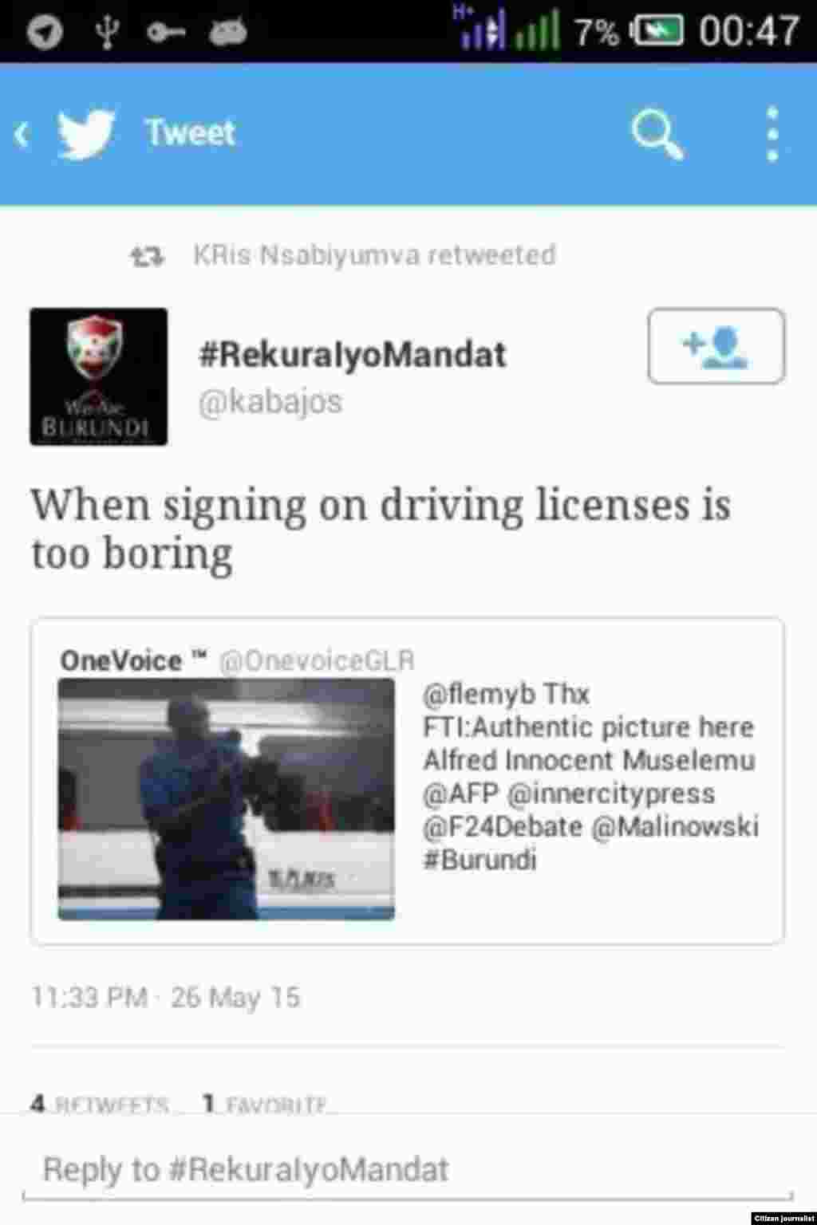
Task: Tap the back arrow in header
Action: point(22,135)
